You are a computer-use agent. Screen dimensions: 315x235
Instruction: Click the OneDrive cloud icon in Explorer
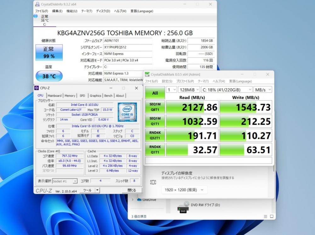(x=139, y=200)
